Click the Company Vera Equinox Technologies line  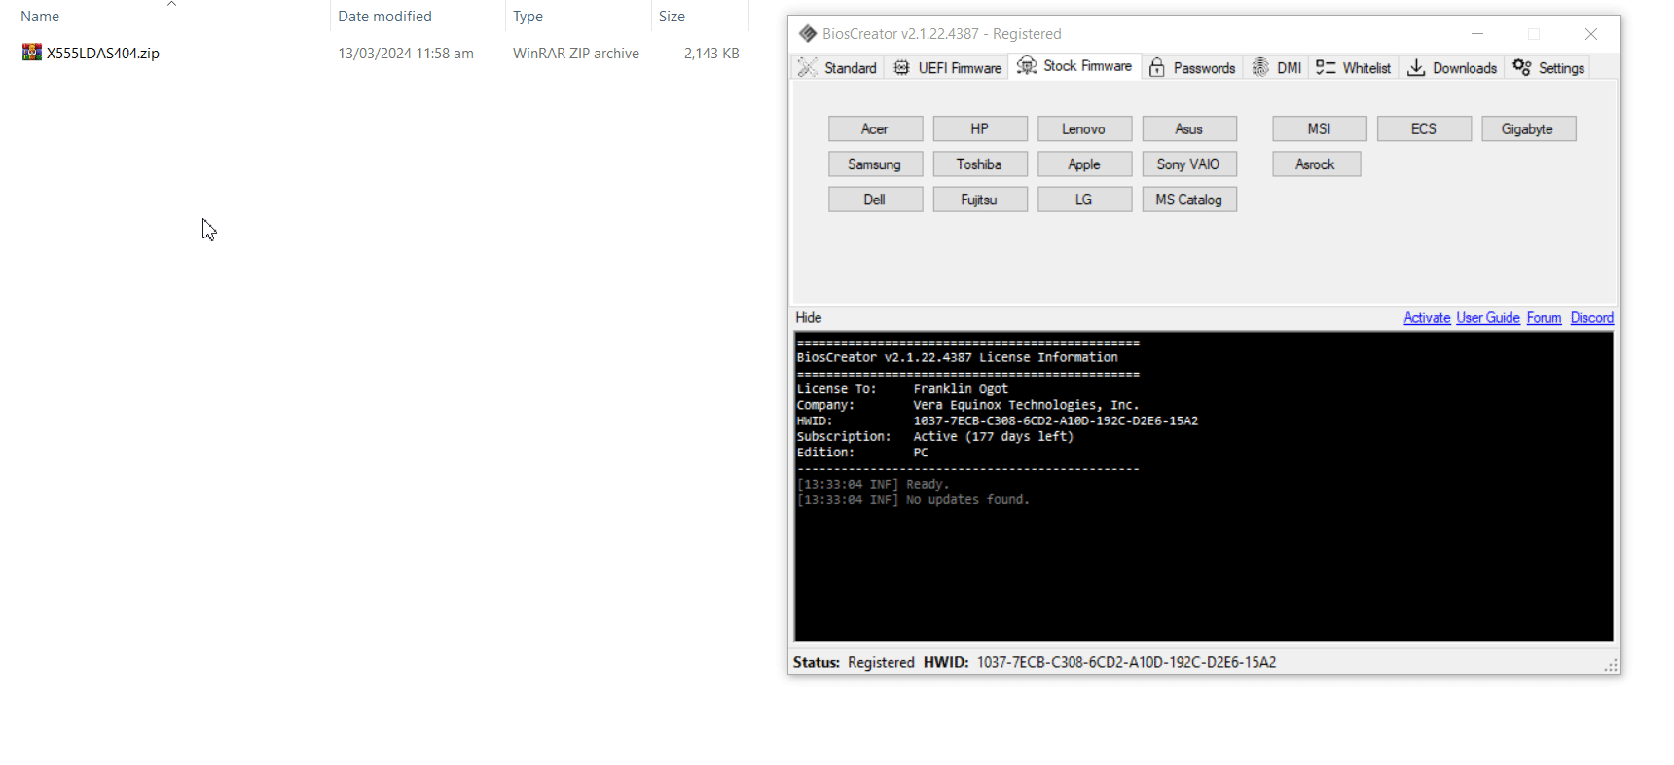(967, 404)
